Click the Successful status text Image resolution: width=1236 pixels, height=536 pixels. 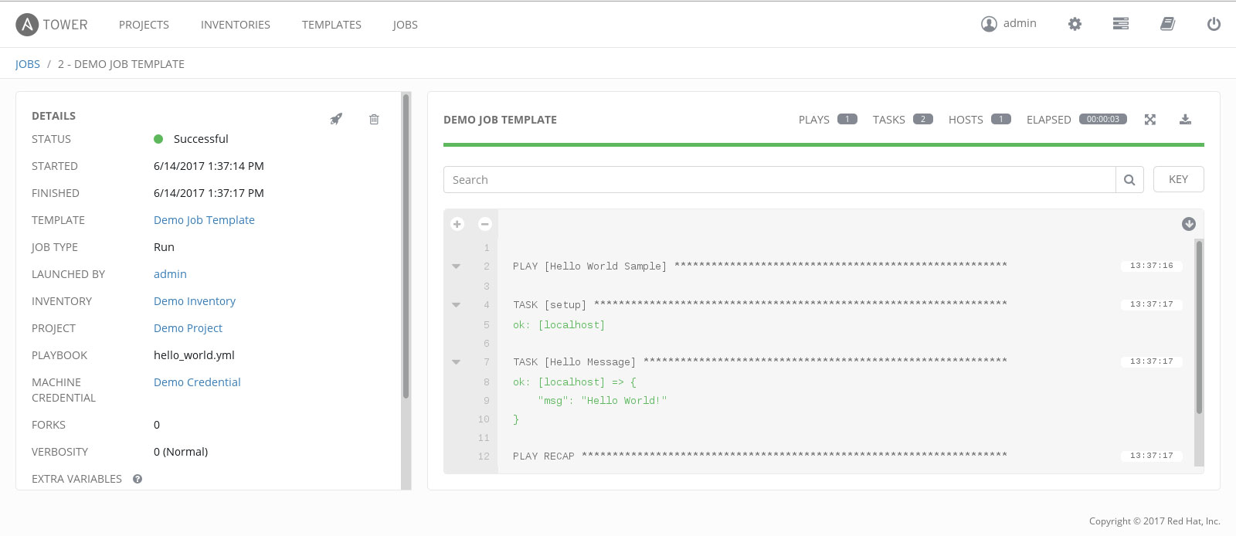coord(201,139)
